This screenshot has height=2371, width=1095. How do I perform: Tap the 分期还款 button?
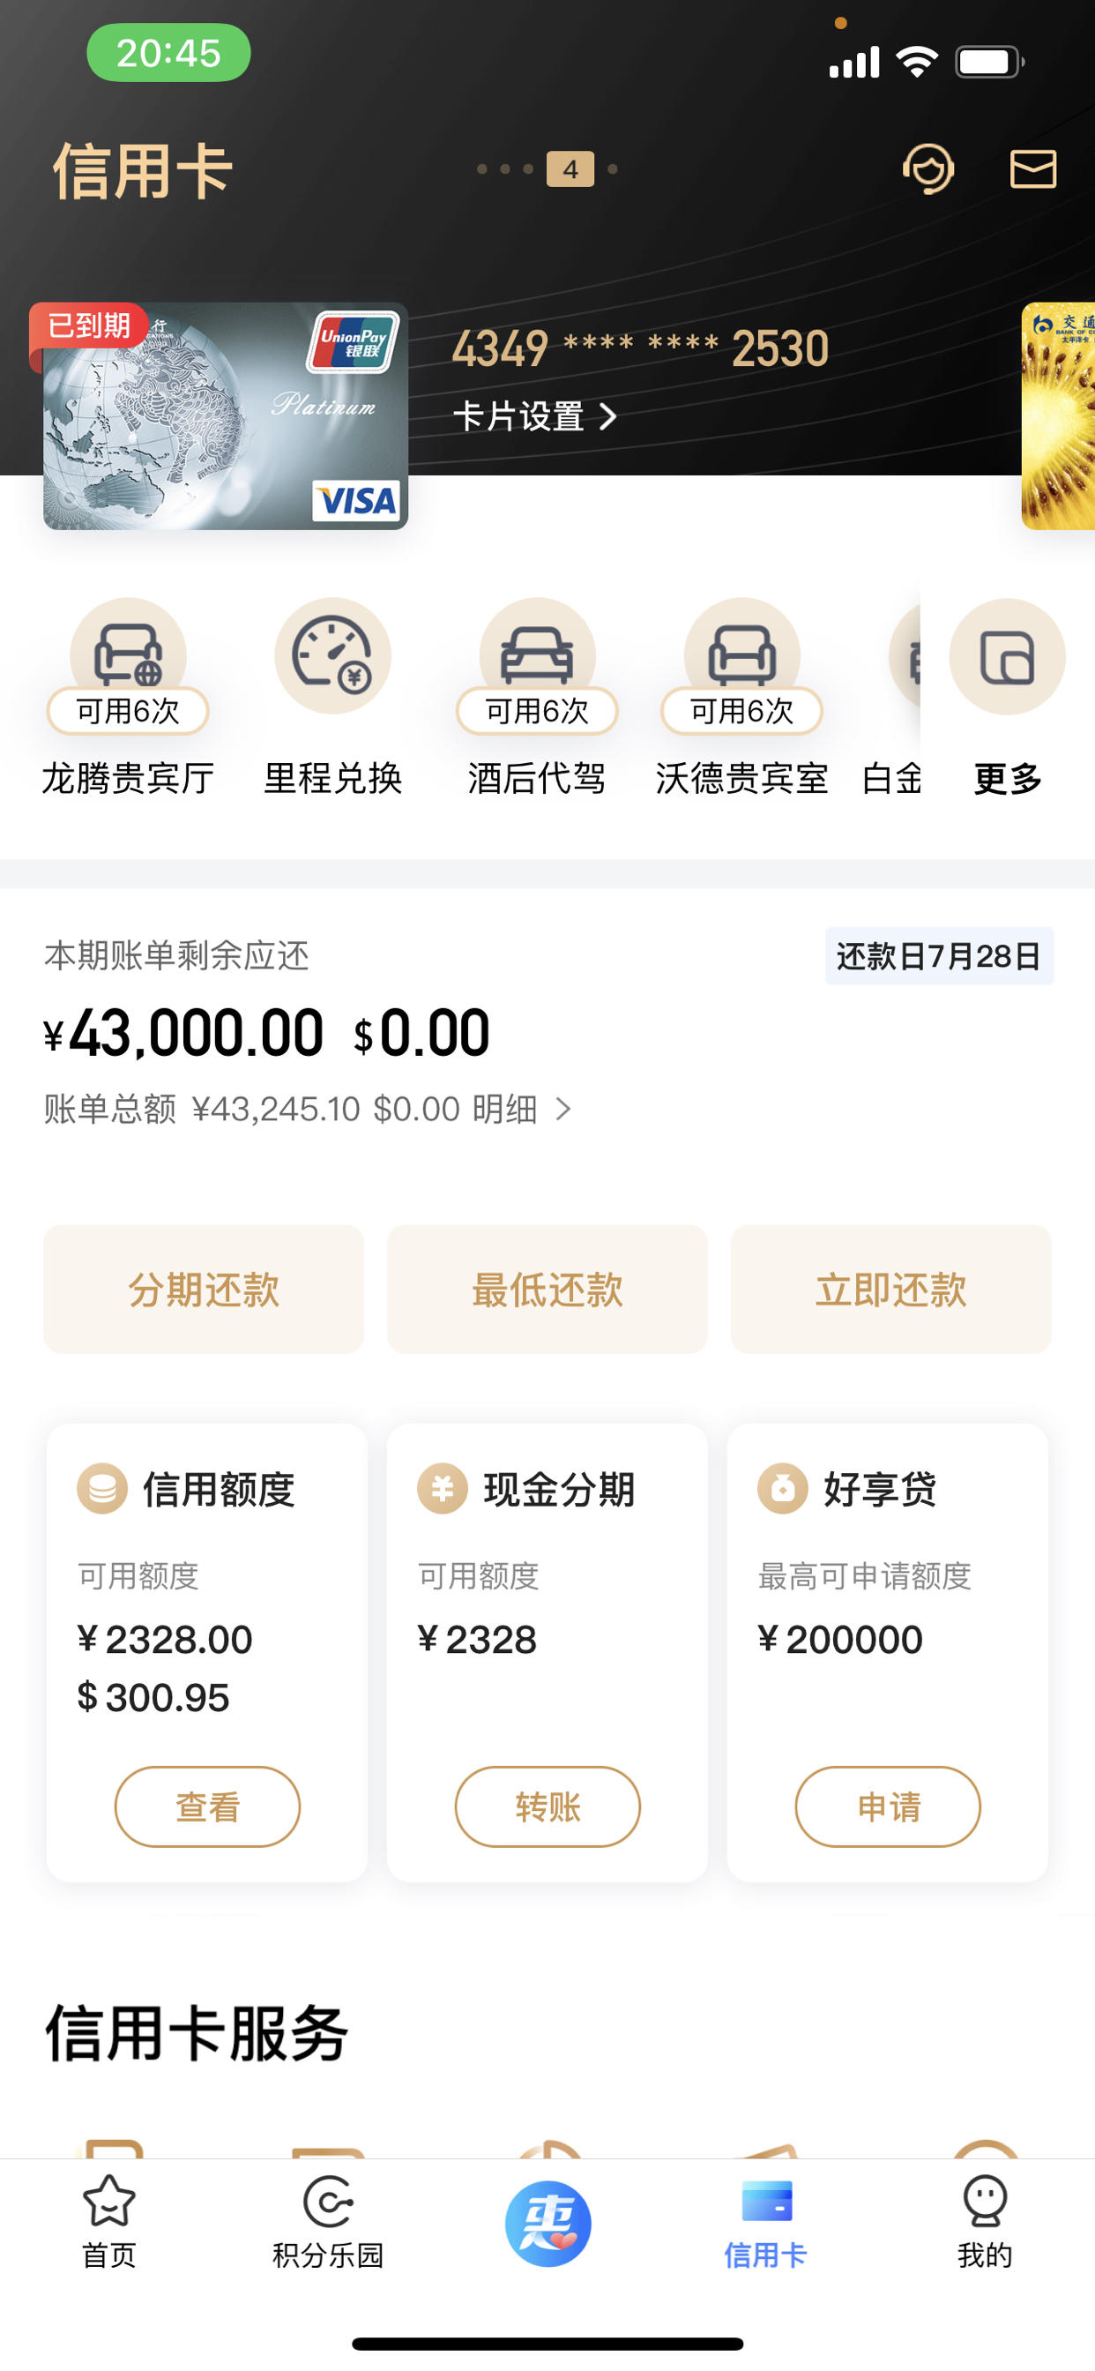coord(204,1289)
